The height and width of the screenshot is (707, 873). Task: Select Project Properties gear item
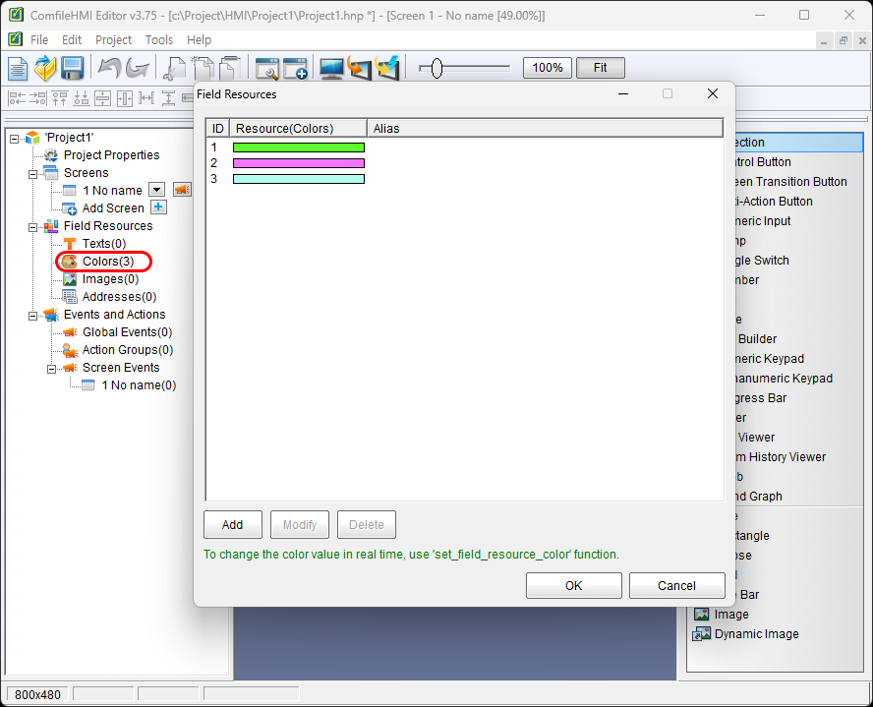111,155
